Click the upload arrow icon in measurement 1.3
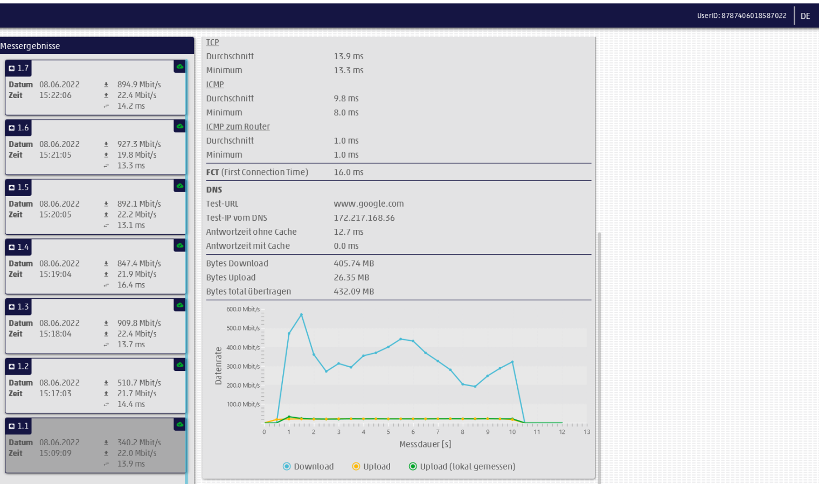Image resolution: width=819 pixels, height=484 pixels. coord(106,334)
